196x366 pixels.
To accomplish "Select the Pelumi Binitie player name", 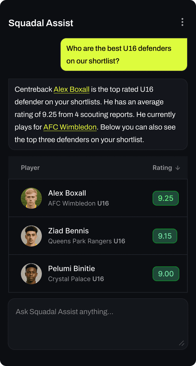I will [71, 269].
